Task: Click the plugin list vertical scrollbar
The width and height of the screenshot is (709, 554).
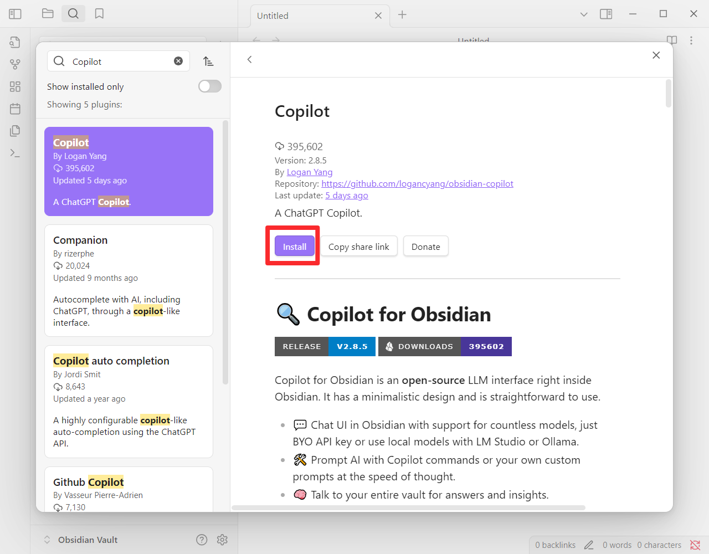Action: (x=225, y=252)
